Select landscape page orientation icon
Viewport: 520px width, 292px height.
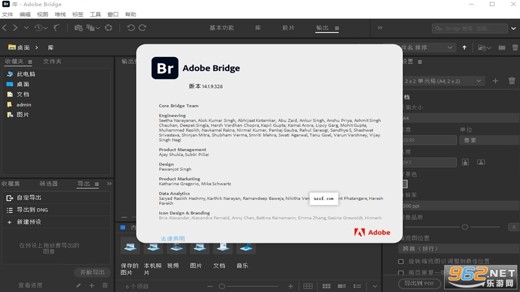click(x=481, y=162)
